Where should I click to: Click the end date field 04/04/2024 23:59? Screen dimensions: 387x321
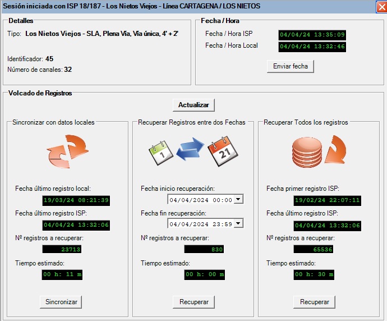click(200, 223)
